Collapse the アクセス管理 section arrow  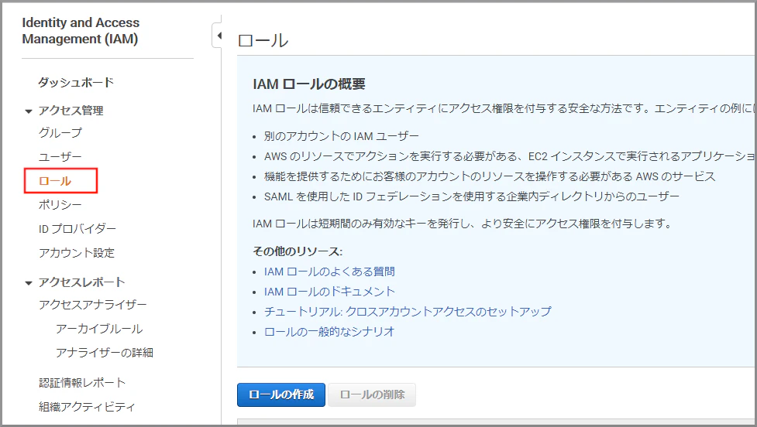point(29,111)
